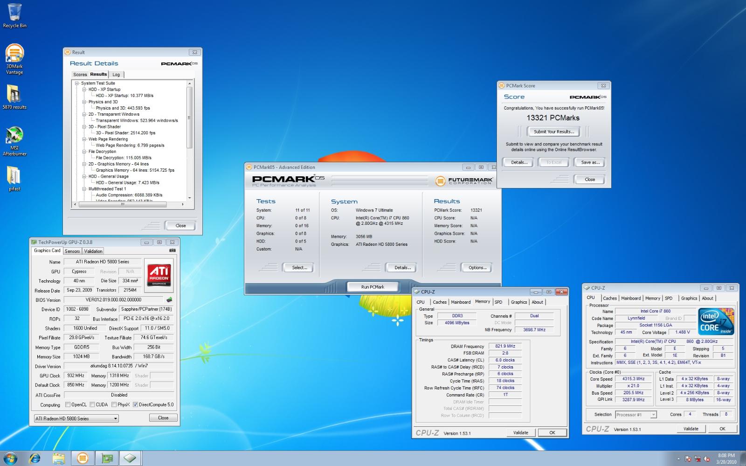
Task: Launch 3DMark Vantage desktop shortcut
Action: pyautogui.click(x=14, y=59)
